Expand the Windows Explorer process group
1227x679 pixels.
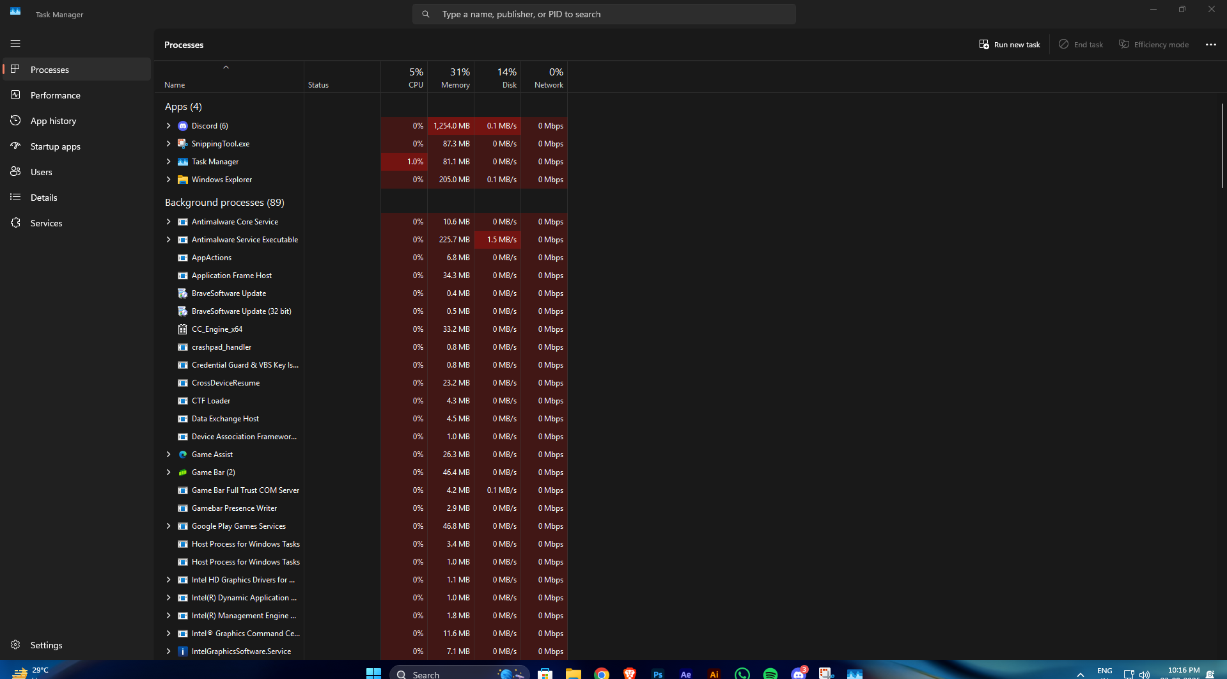(168, 180)
